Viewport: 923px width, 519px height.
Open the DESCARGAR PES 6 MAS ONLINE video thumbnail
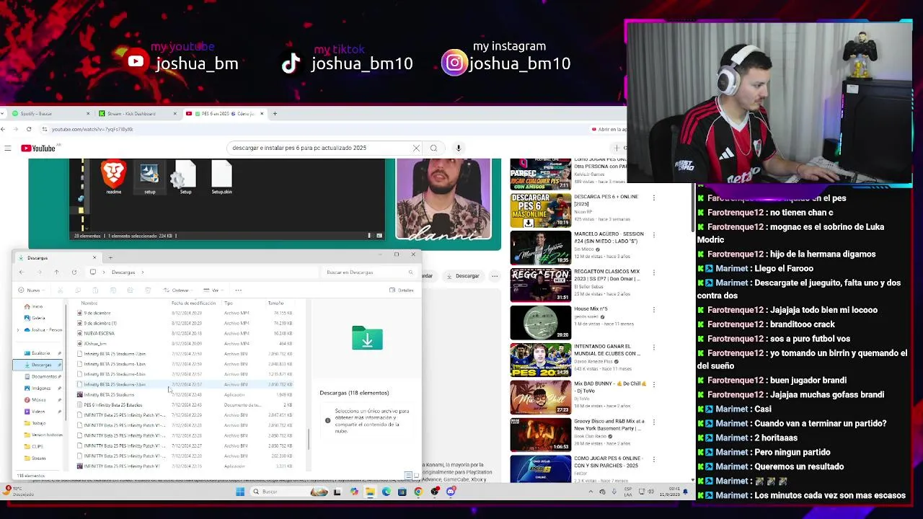(x=540, y=210)
